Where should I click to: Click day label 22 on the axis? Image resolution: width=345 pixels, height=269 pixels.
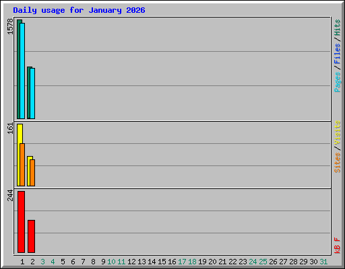[x=232, y=262]
